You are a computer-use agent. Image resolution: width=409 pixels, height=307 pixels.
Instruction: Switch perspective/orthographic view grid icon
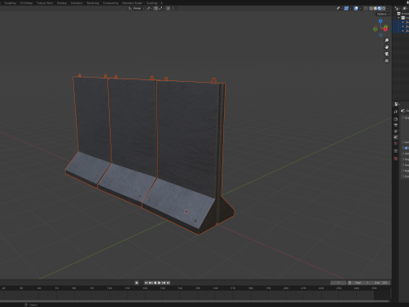(x=387, y=61)
